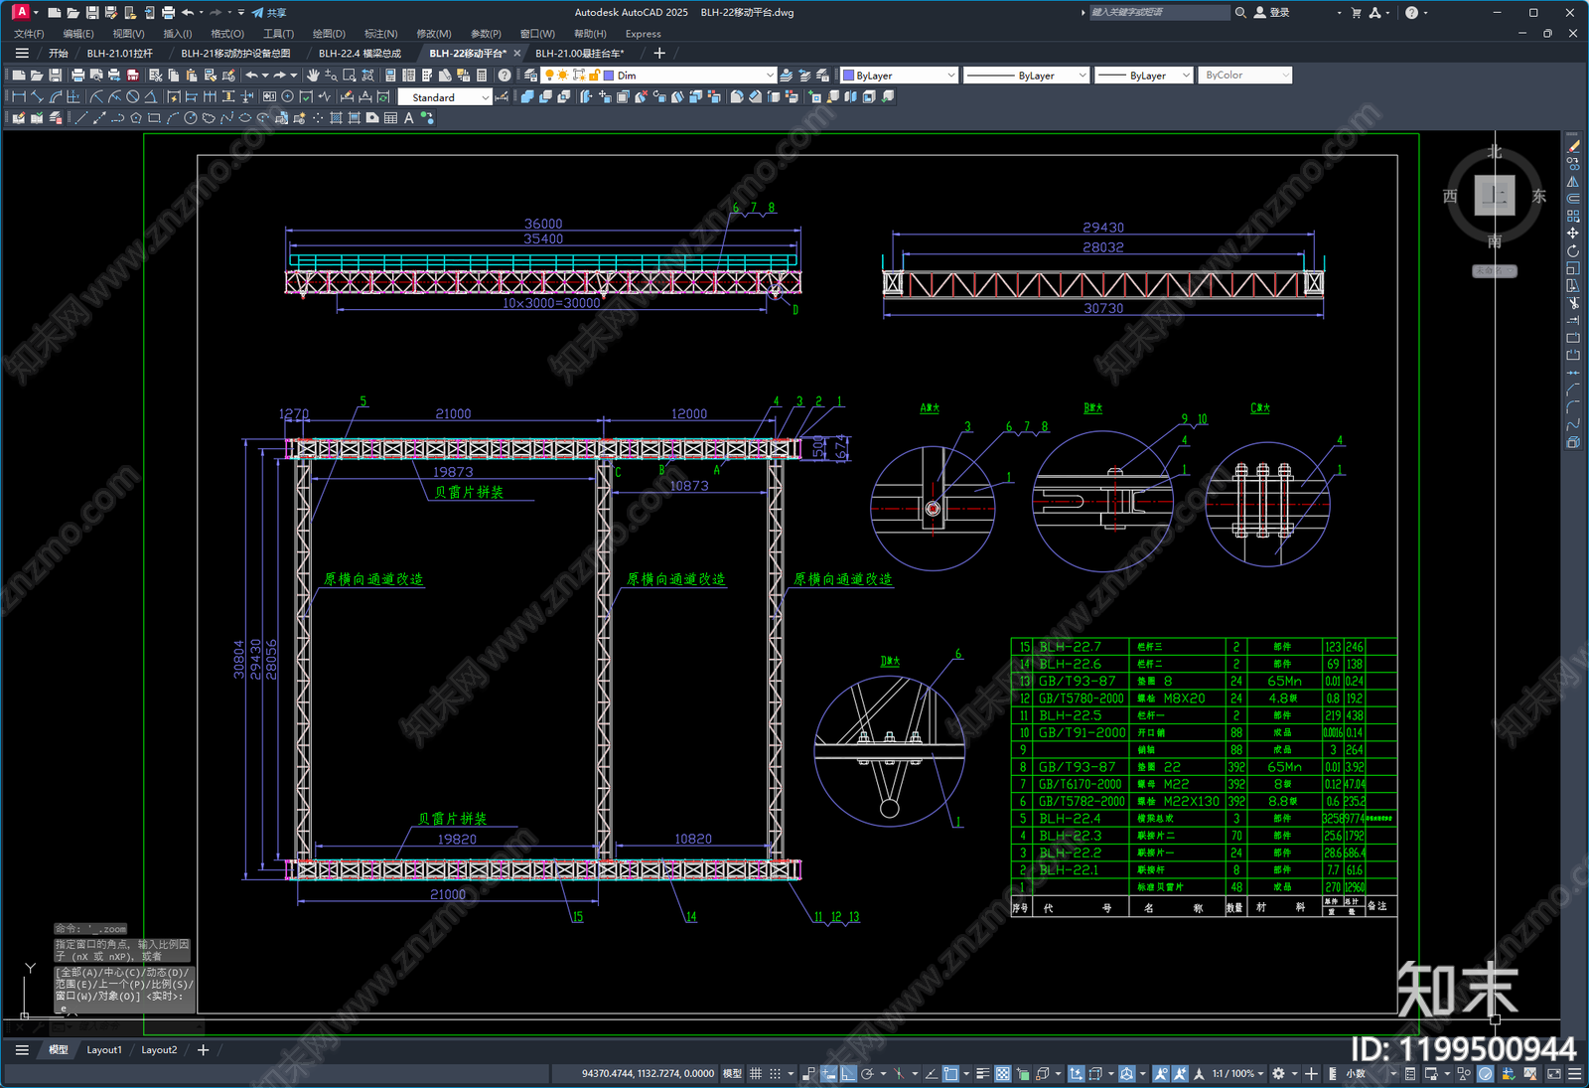1589x1088 pixels.
Task: Open the 绘图(D) menu
Action: (x=329, y=34)
